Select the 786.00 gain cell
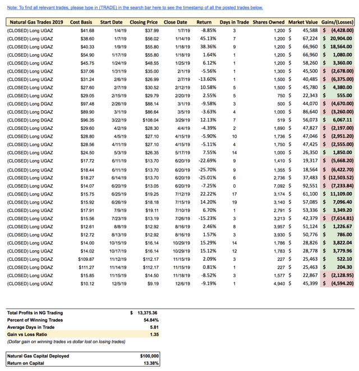Viewport: 359px width, 371px height. (x=337, y=235)
